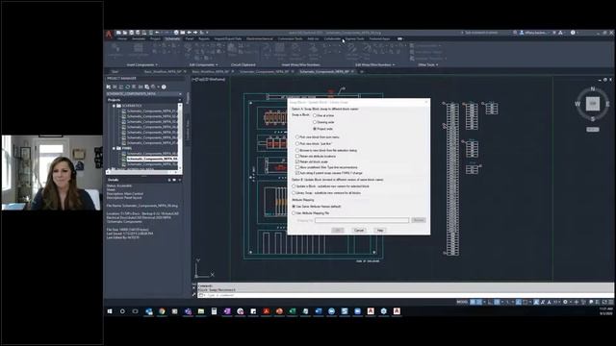The image size is (616, 346).
Task: Select the Edit Wire Number tool
Action: 351,51
